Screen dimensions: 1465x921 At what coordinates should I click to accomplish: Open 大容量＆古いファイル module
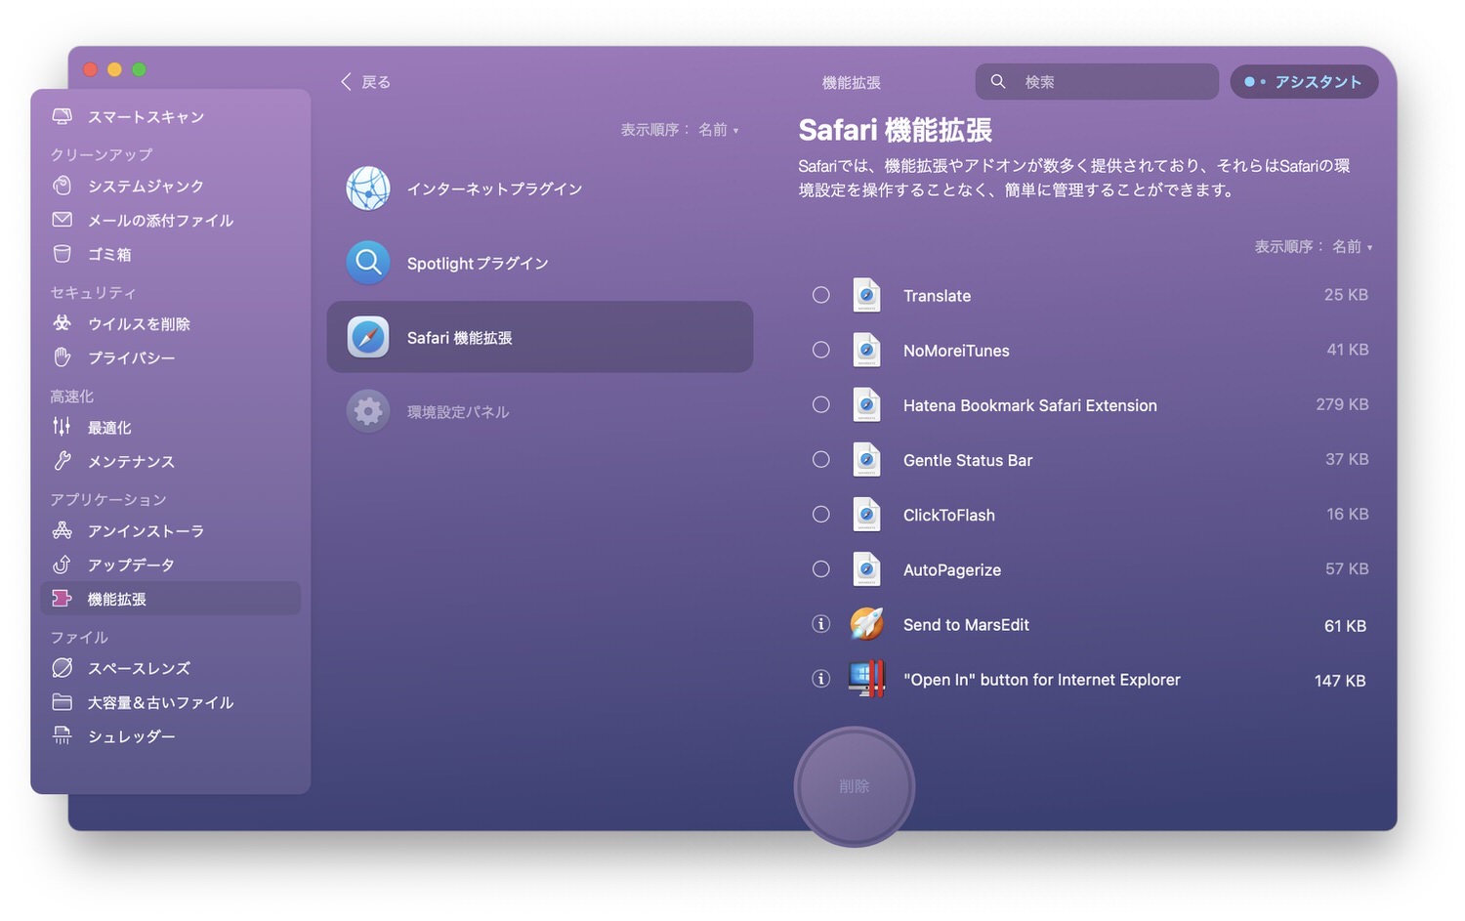tap(171, 702)
